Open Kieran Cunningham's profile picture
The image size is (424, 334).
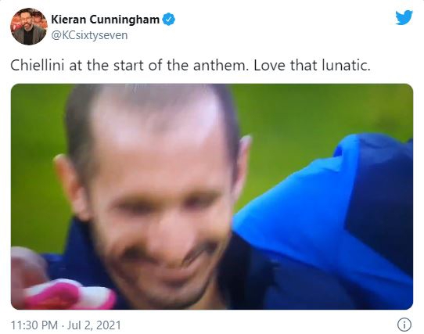tap(29, 27)
